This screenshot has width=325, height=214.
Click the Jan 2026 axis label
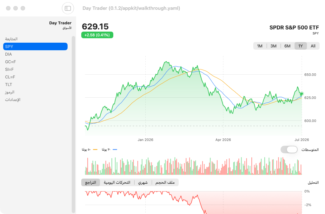(x=145, y=140)
